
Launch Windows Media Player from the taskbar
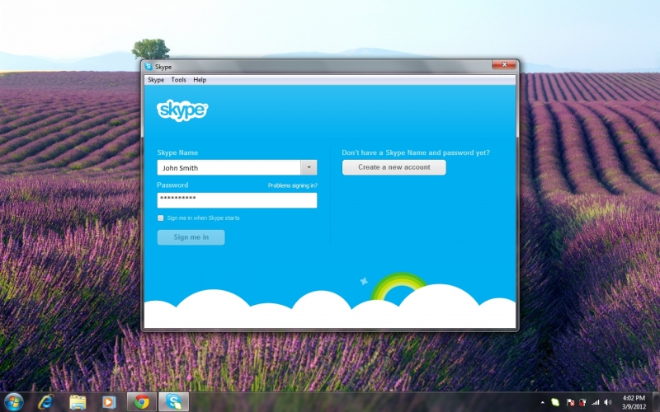tap(109, 401)
